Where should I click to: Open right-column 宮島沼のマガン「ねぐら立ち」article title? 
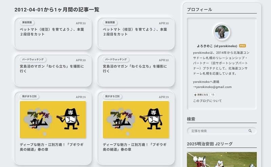click(x=135, y=69)
